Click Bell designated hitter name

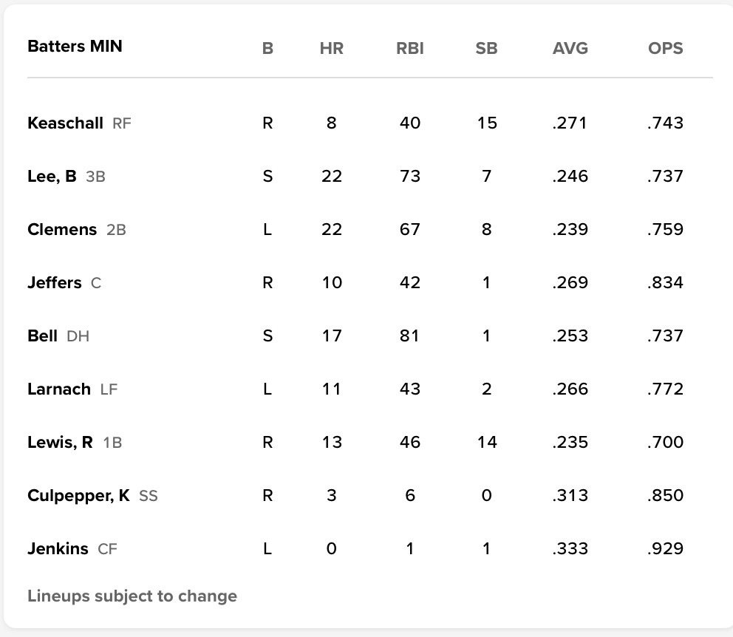43,336
